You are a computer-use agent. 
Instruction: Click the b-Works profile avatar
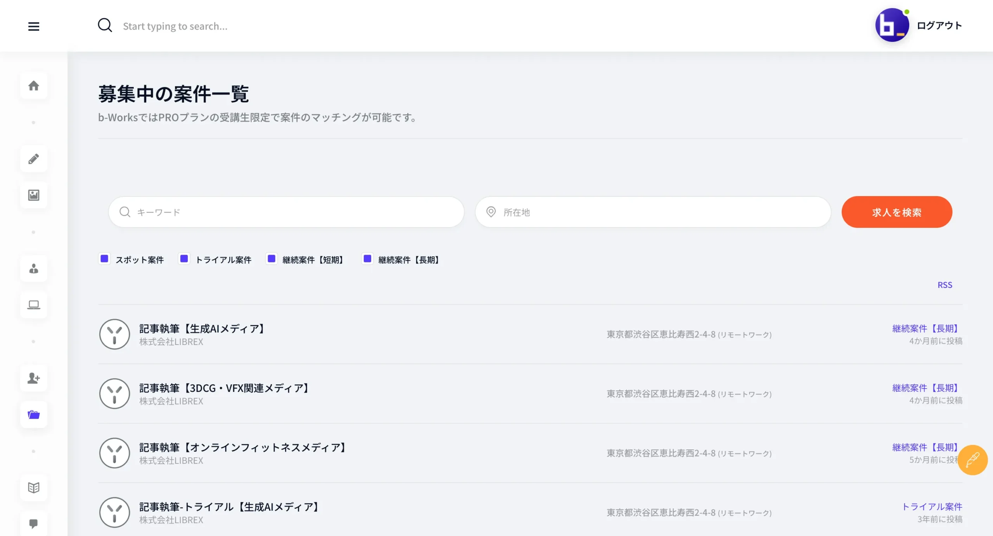(x=892, y=25)
